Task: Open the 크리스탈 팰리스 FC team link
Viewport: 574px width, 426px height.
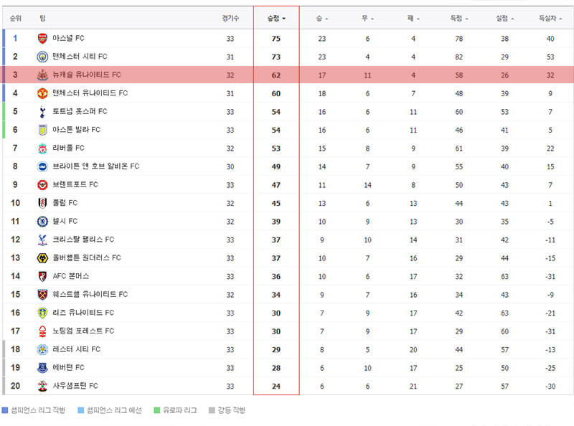Action: click(83, 240)
